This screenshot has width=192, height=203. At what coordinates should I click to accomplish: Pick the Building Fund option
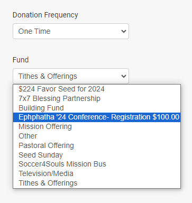pyautogui.click(x=97, y=108)
